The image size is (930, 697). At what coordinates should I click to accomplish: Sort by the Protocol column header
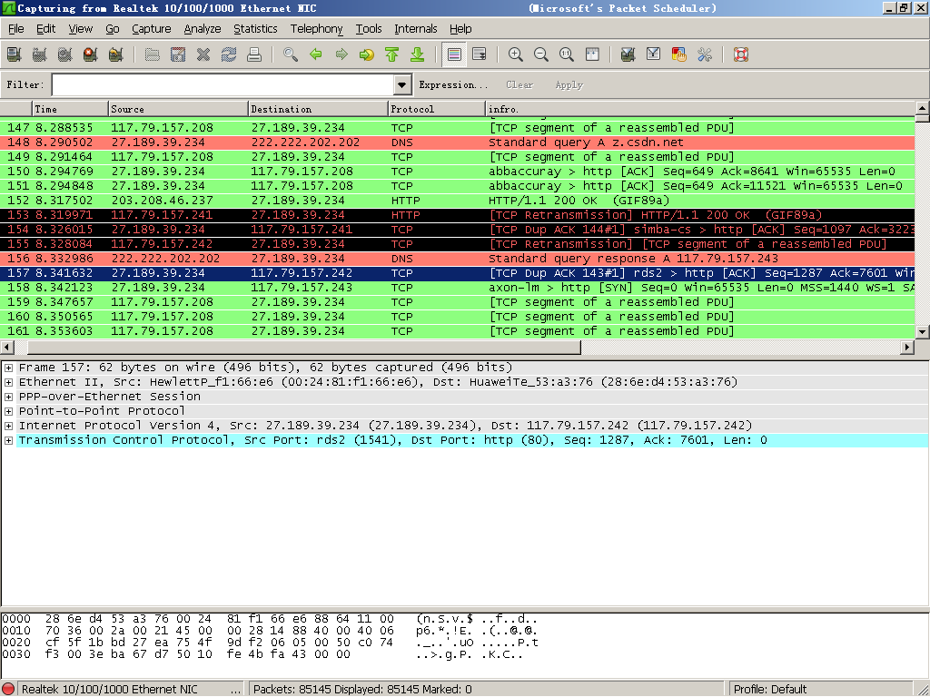[436, 109]
